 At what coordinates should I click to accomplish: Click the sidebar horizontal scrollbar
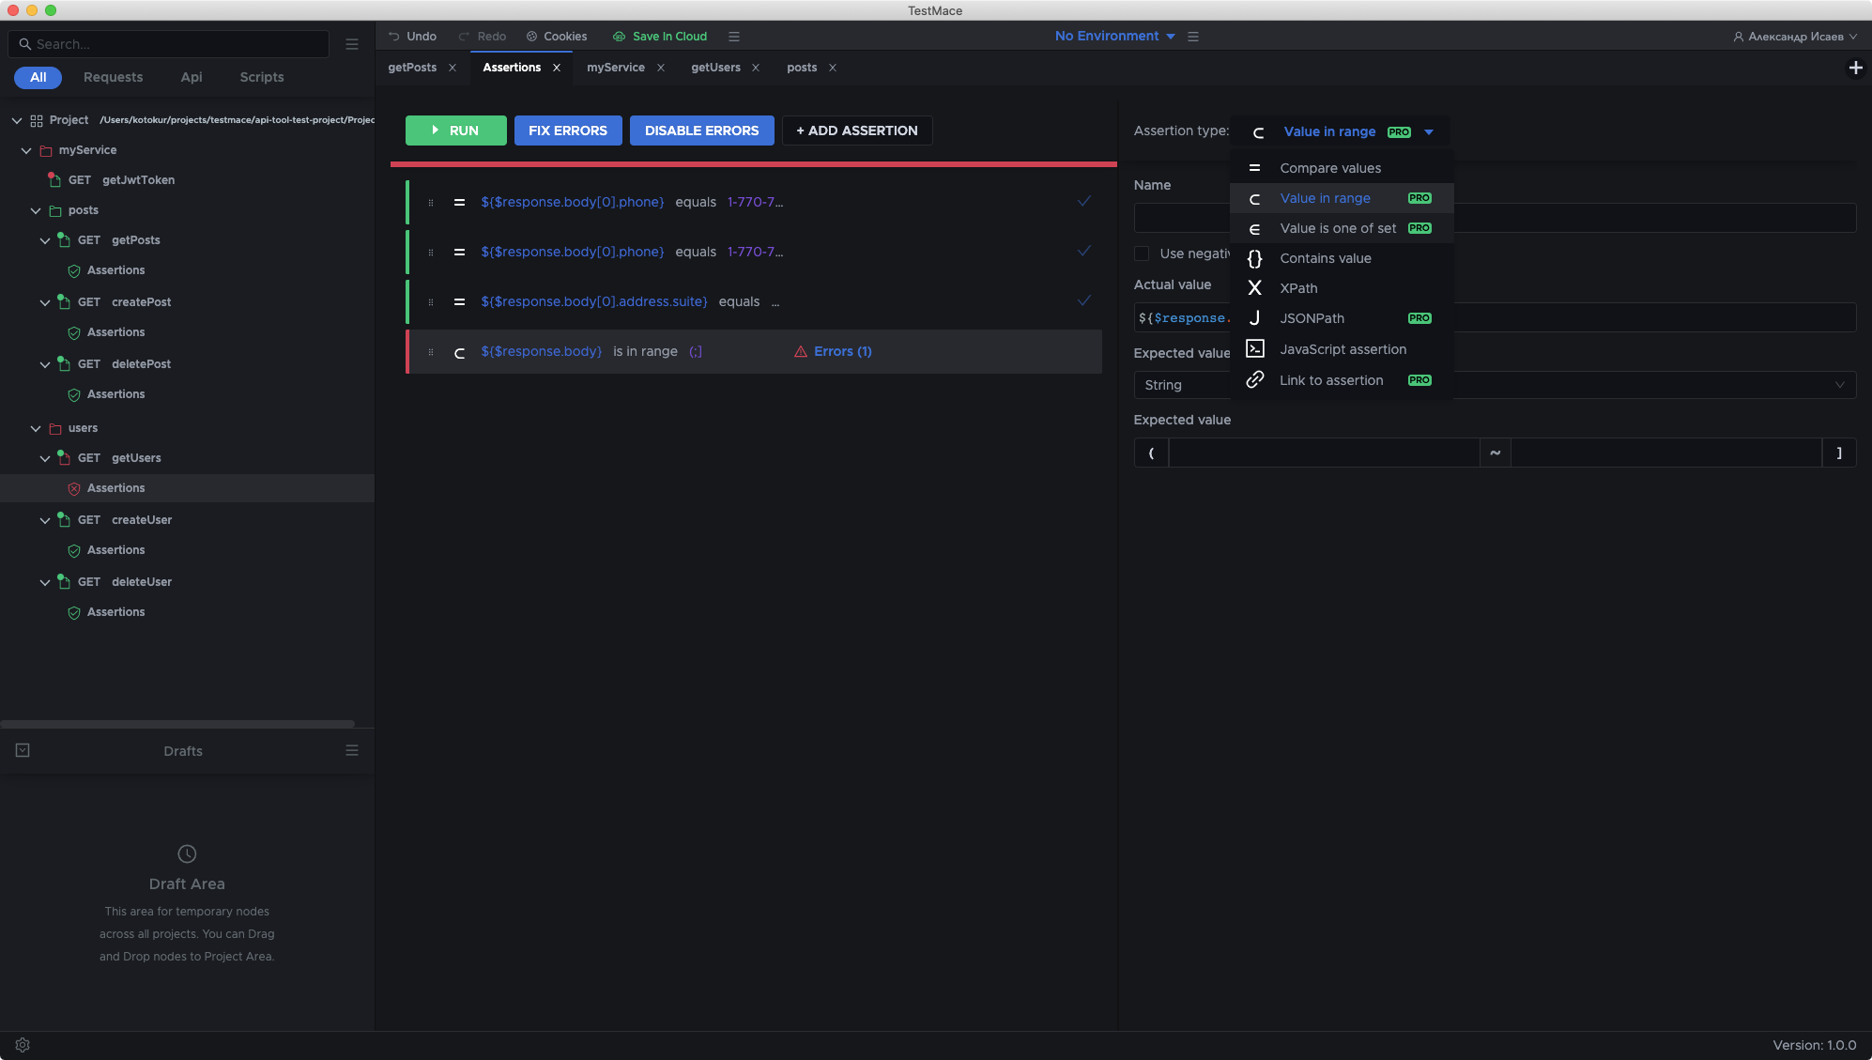177,724
